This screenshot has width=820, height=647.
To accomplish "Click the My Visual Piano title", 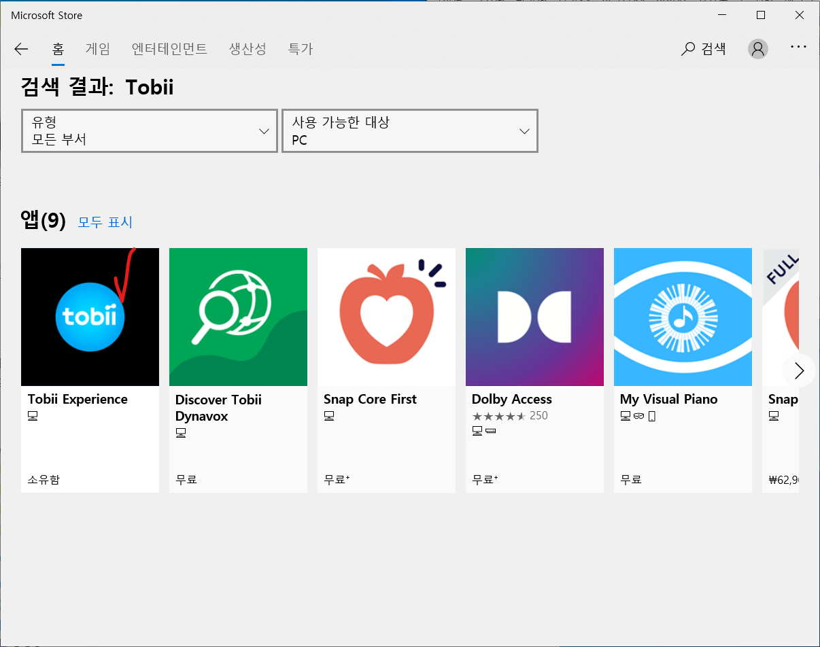I will pyautogui.click(x=669, y=399).
